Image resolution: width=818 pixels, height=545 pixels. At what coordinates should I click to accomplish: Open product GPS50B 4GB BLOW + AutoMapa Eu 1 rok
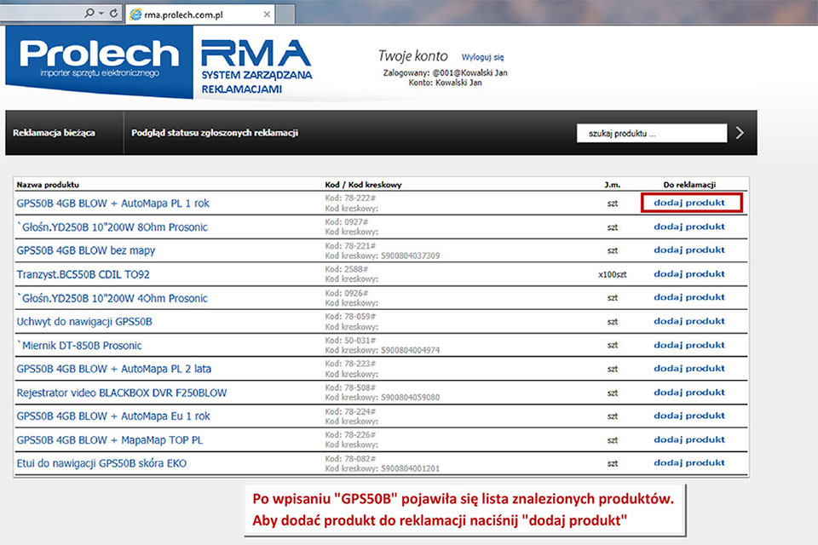(113, 416)
